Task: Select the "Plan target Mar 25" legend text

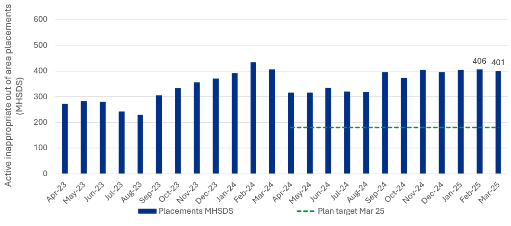Action: [351, 211]
